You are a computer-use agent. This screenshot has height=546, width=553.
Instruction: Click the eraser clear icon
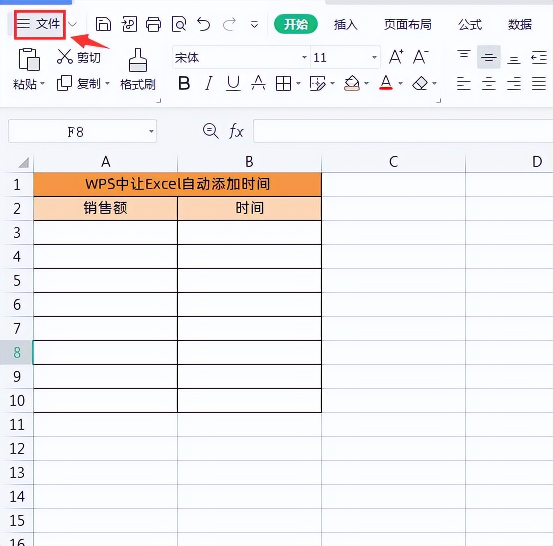click(x=420, y=83)
